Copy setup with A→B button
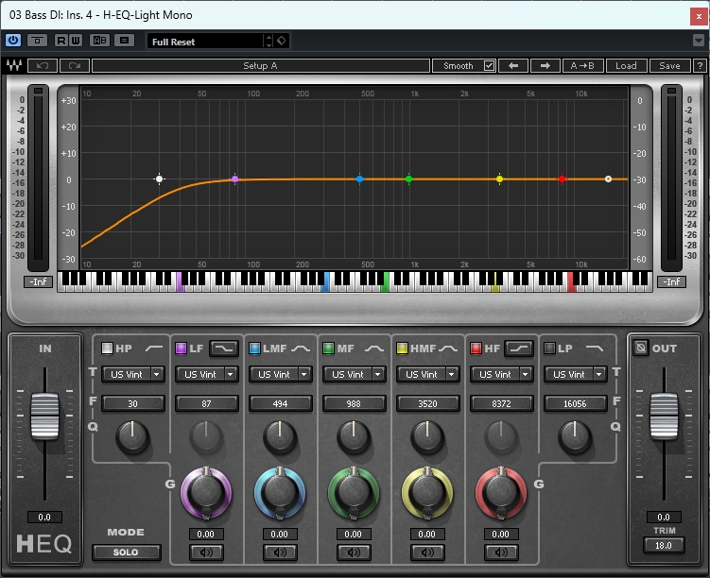This screenshot has width=710, height=578. pyautogui.click(x=581, y=65)
